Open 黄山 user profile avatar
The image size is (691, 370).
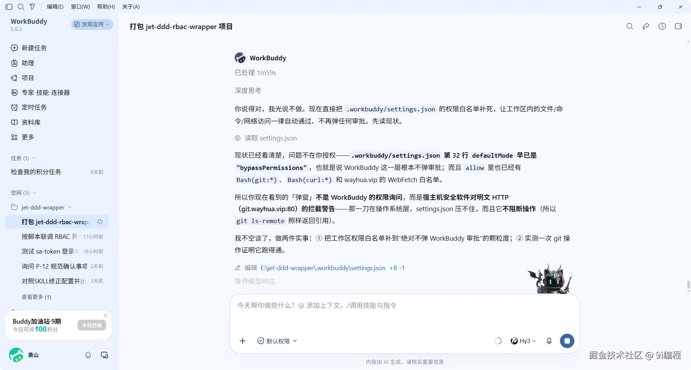coord(16,355)
